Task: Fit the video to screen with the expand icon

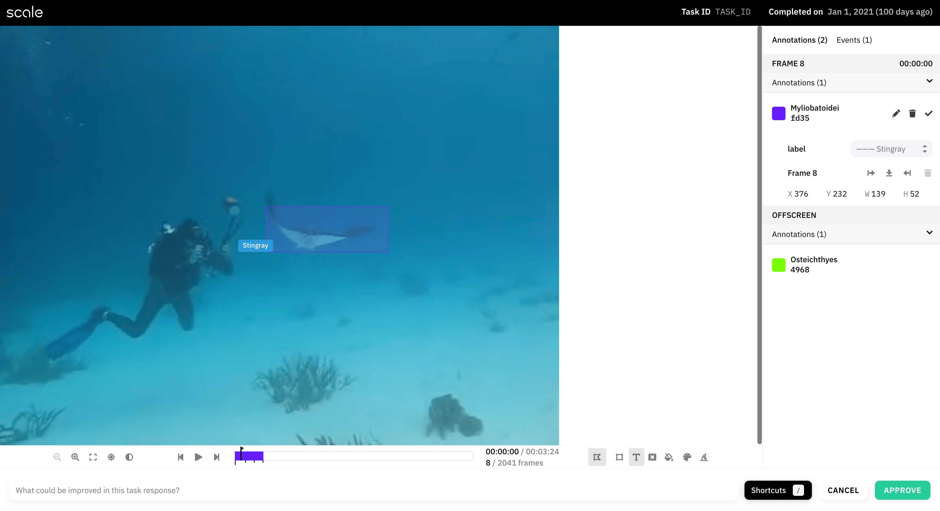Action: (x=93, y=457)
